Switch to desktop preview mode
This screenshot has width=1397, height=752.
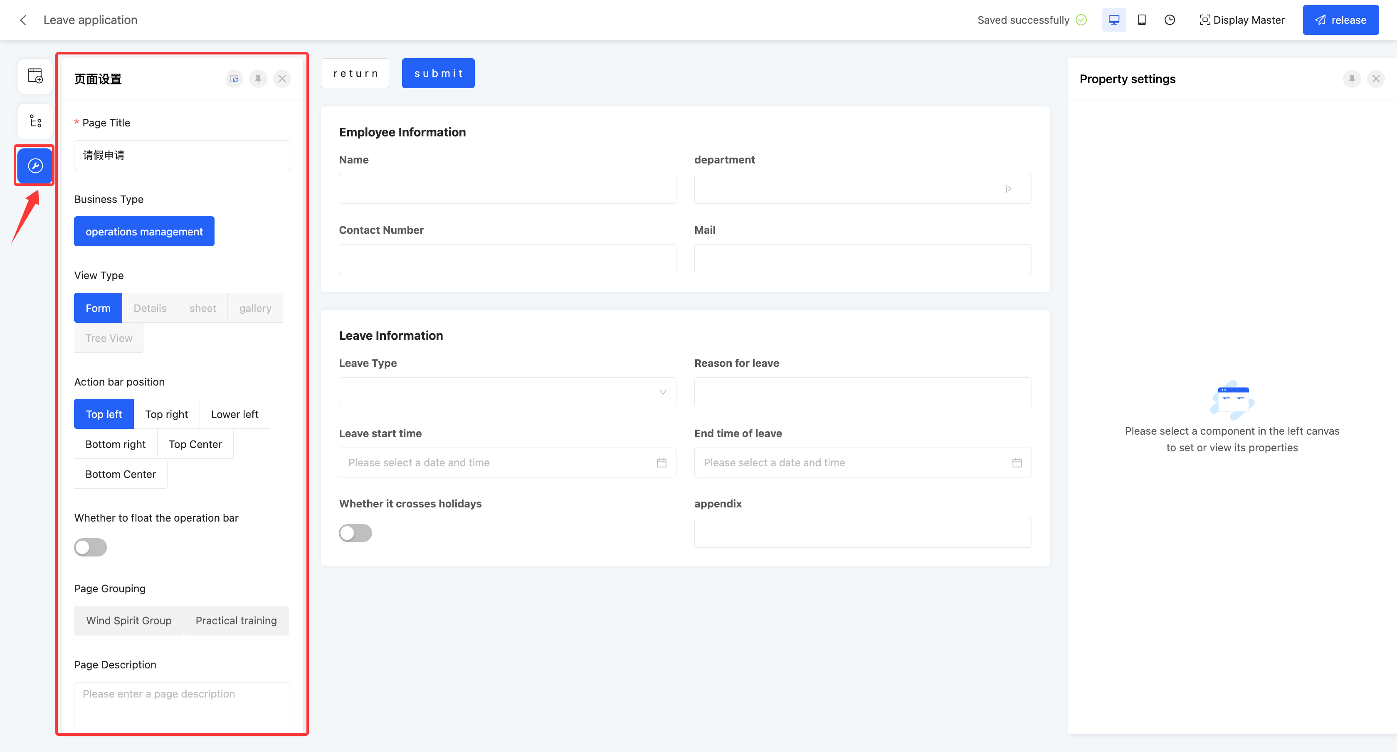pyautogui.click(x=1113, y=20)
